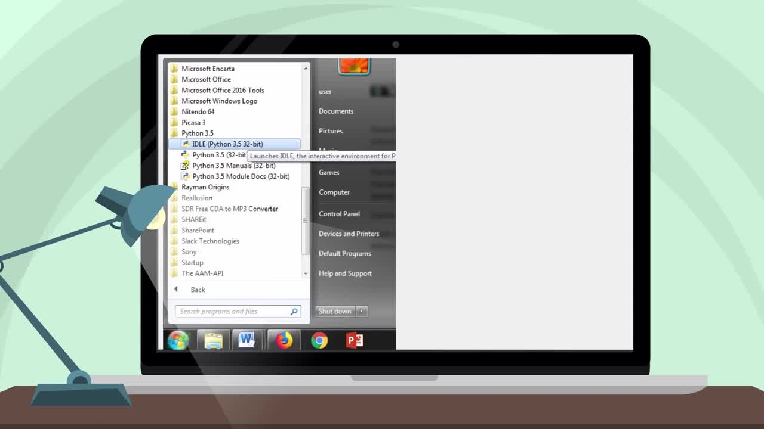Viewport: 764px width, 429px height.
Task: Launch IDLE (Python 3.5 32-bit)
Action: coord(235,144)
